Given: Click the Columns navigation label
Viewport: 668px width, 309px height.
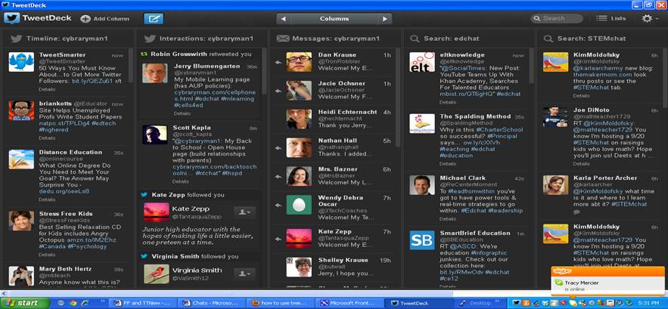Looking at the screenshot, I should pos(334,19).
